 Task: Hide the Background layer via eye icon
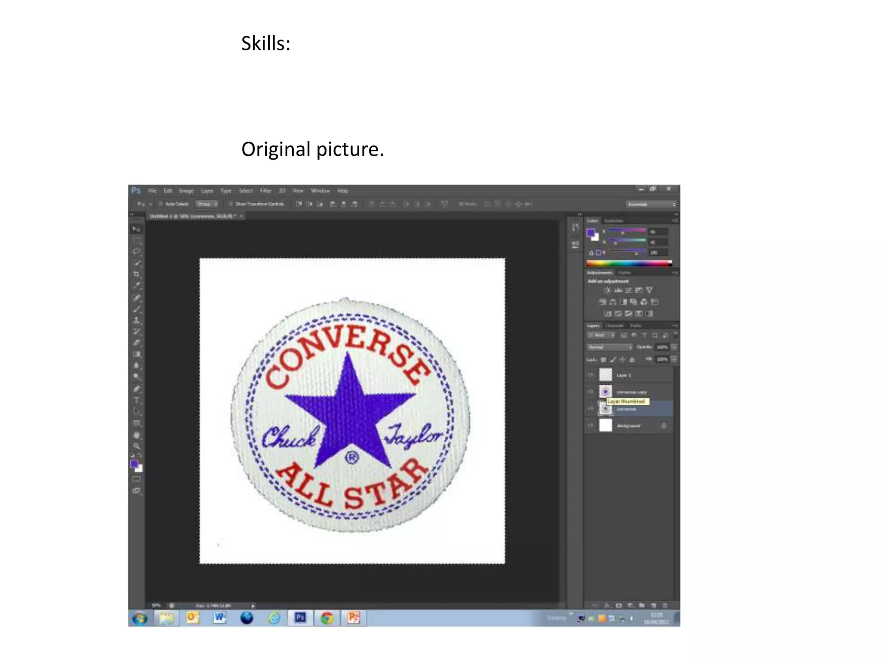point(591,426)
